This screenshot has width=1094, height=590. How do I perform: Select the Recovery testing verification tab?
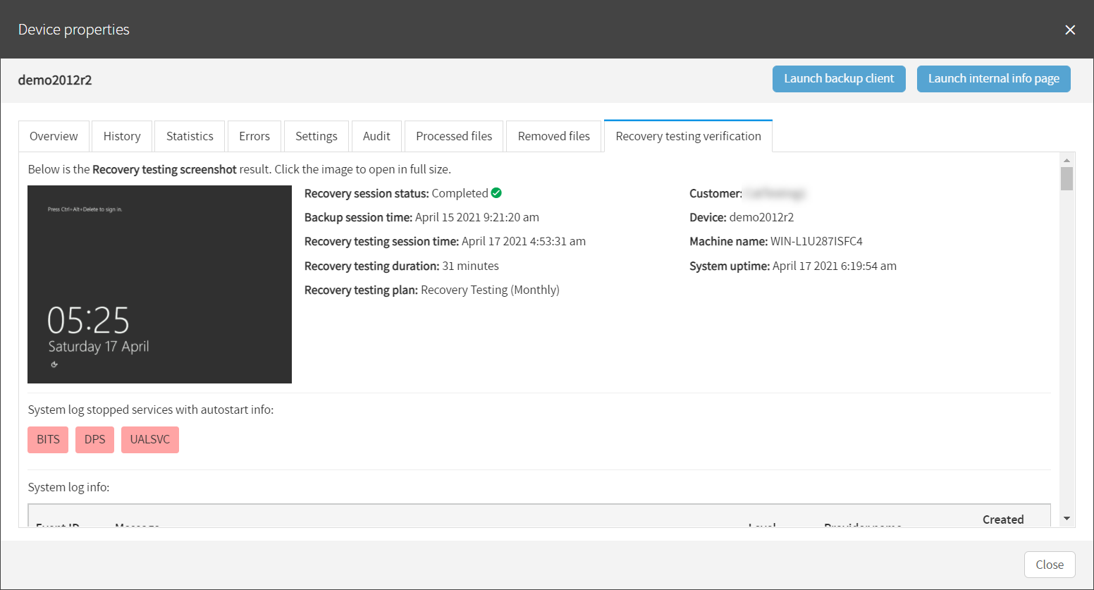tap(688, 136)
